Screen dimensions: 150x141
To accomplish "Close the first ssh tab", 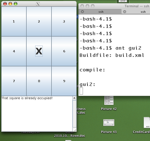I will (82, 12).
